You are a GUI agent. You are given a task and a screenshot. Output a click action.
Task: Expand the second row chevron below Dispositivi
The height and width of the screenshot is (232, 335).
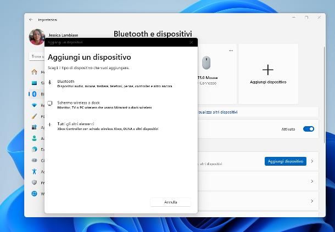tap(312, 181)
